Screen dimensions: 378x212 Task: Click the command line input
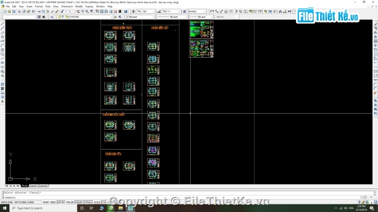188,198
